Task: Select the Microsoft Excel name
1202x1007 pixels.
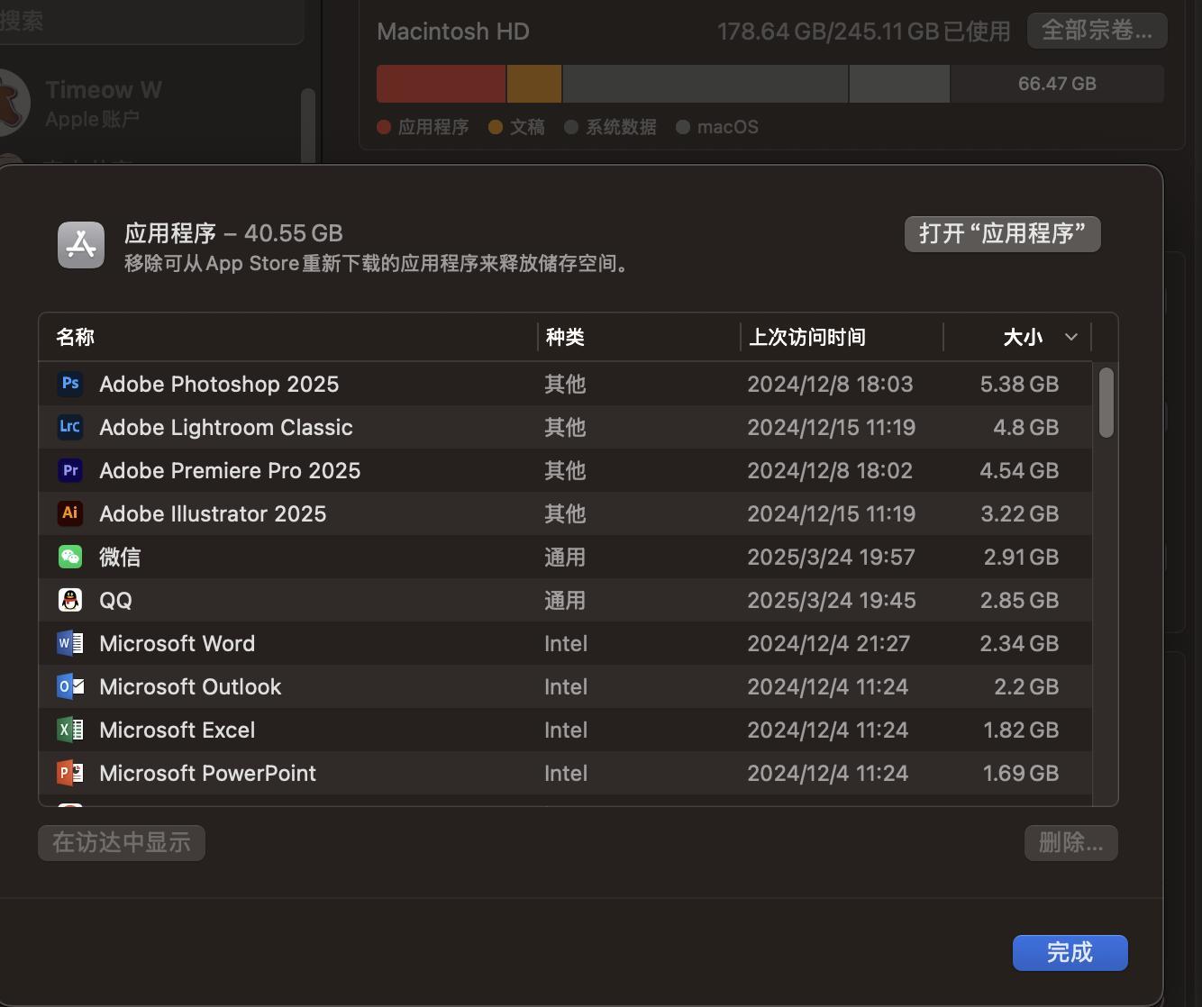Action: click(x=178, y=730)
